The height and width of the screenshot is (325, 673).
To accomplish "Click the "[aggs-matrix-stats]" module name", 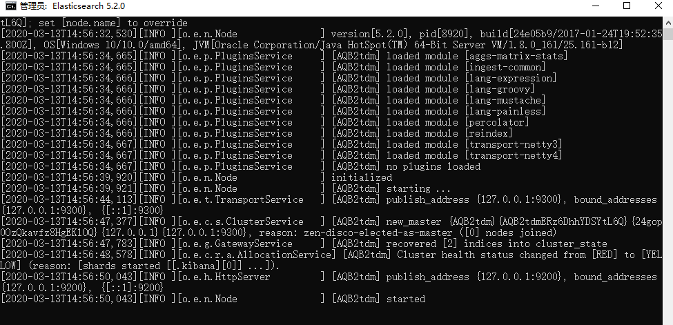I will [516, 56].
